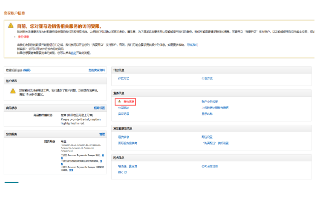This screenshot has height=205, width=323.
Task: Open 退货信息 return information link
Action: tap(123, 137)
